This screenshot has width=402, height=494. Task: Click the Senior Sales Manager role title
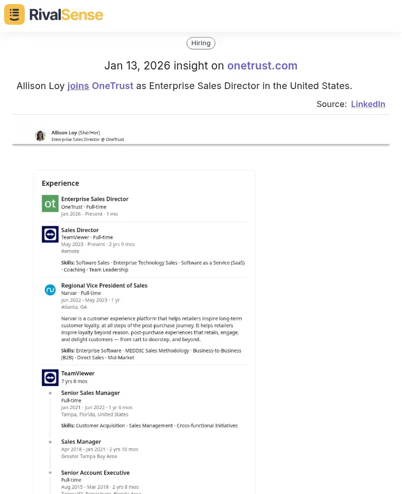(91, 393)
